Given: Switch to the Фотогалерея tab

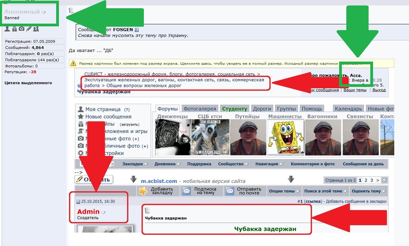Looking at the screenshot, I should (200, 109).
